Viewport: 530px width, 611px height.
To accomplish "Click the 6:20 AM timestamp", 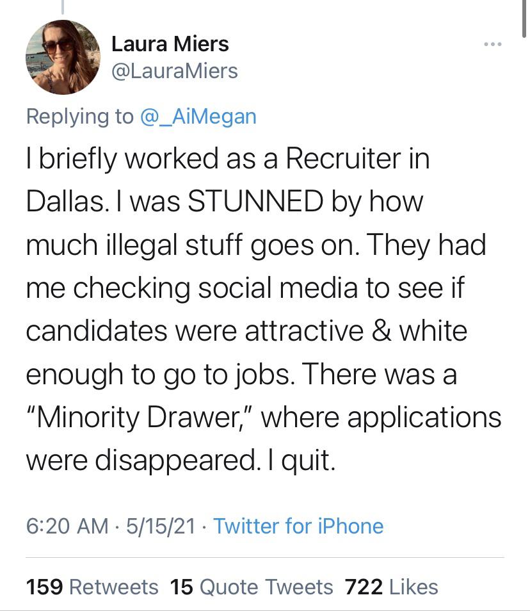I will (67, 526).
